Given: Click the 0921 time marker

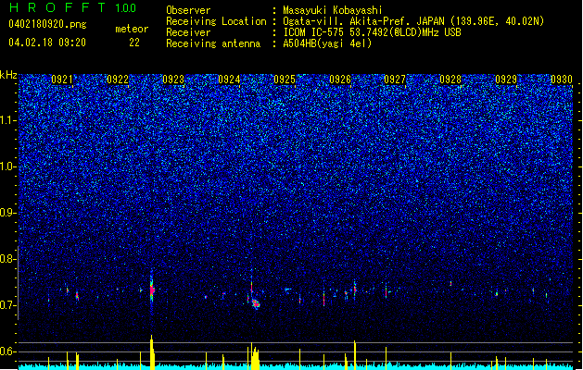Looking at the screenshot, I should click(x=62, y=80).
